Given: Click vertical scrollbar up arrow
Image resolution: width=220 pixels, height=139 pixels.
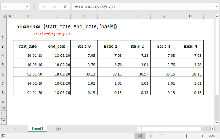Looking at the screenshot, I should click(217, 16).
